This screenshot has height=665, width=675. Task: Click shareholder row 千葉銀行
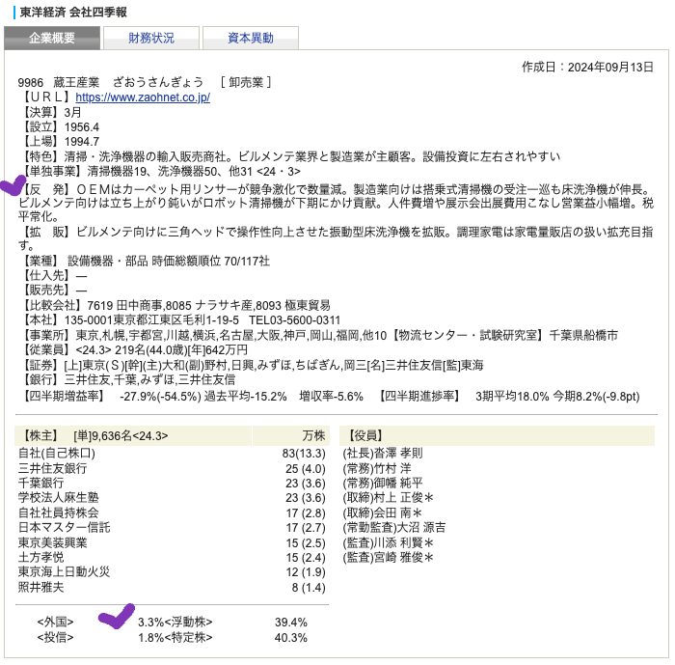coord(172,484)
